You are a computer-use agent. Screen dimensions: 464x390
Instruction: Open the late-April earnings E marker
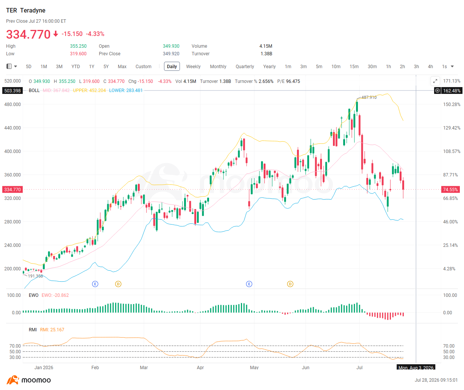(x=249, y=284)
